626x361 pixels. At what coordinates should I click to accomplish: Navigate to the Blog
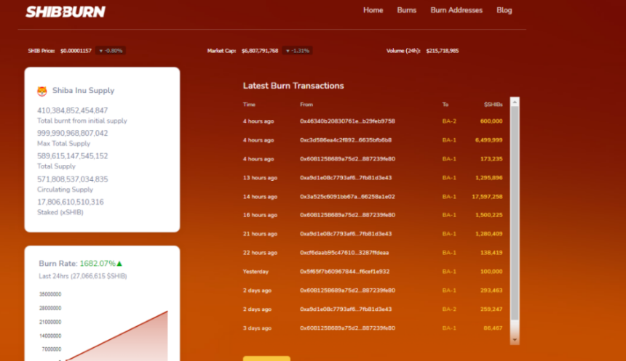click(x=504, y=10)
